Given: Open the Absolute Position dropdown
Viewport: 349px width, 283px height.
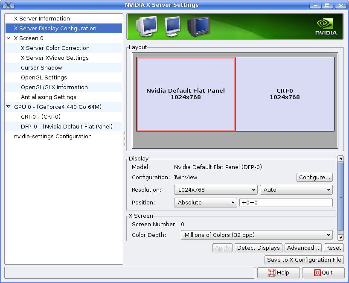Looking at the screenshot, I should tap(206, 202).
